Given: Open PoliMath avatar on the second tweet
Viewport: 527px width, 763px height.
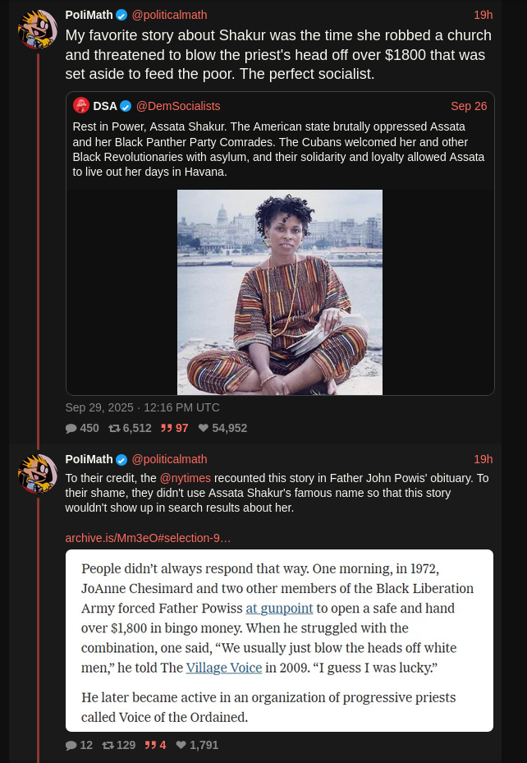Looking at the screenshot, I should [x=38, y=473].
